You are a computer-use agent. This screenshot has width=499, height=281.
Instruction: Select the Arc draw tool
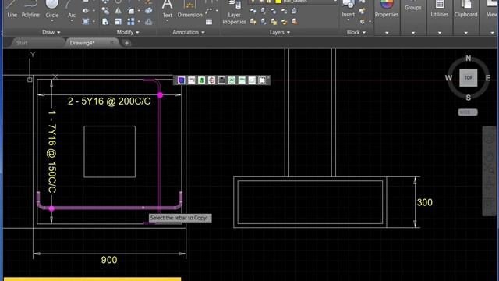coord(72,9)
